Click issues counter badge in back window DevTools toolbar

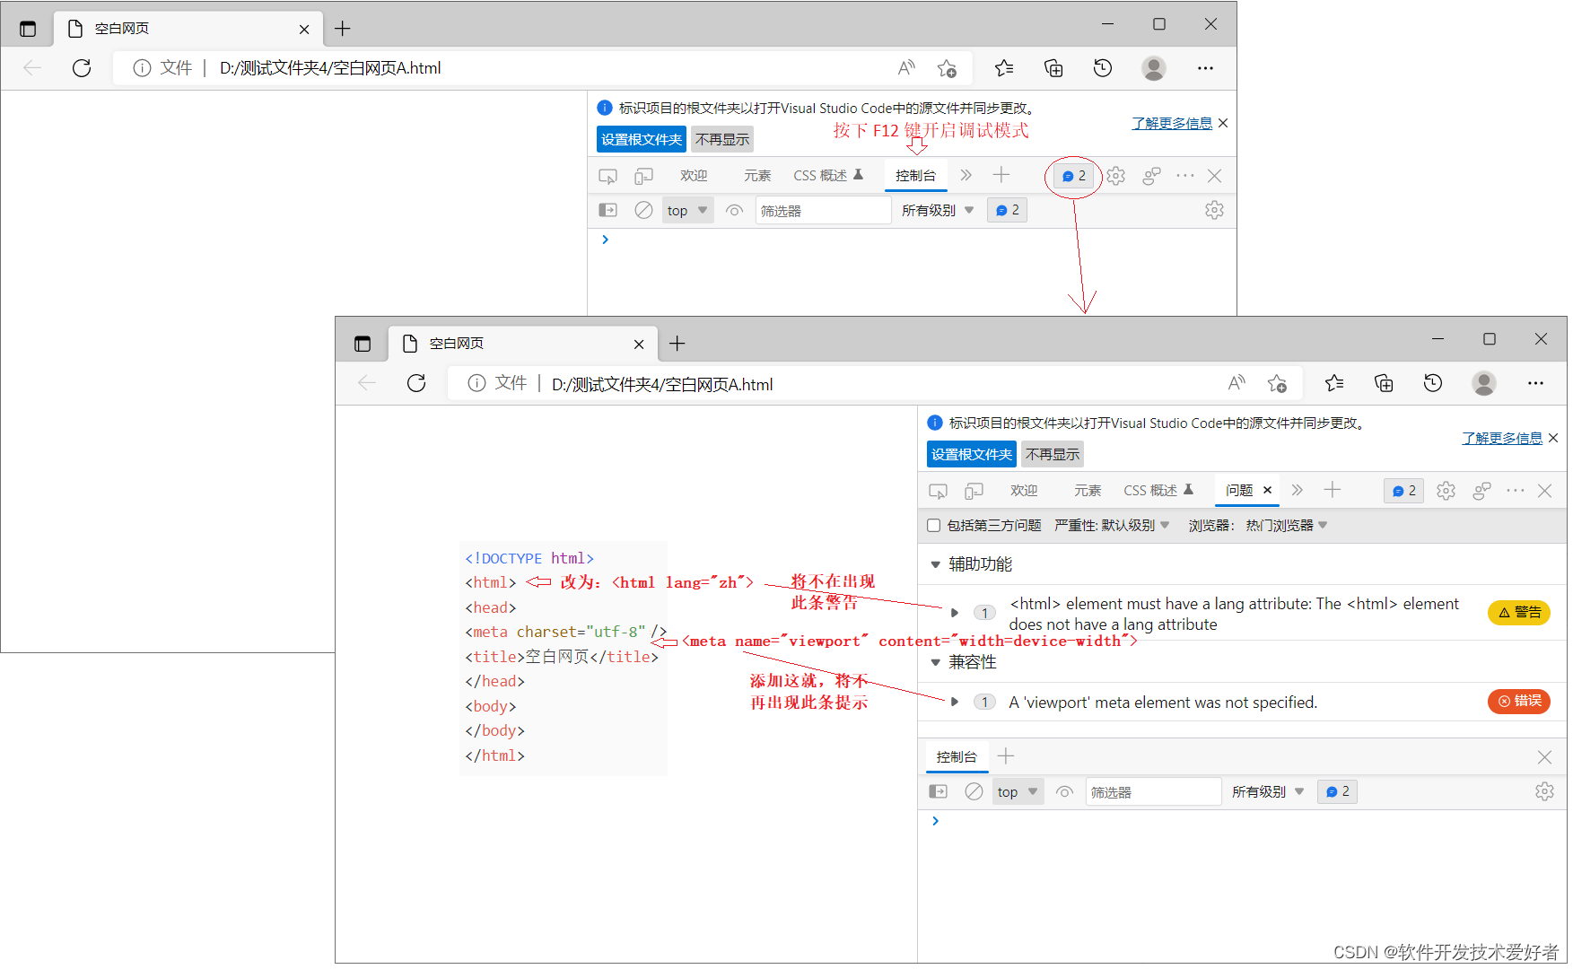pos(1074,176)
